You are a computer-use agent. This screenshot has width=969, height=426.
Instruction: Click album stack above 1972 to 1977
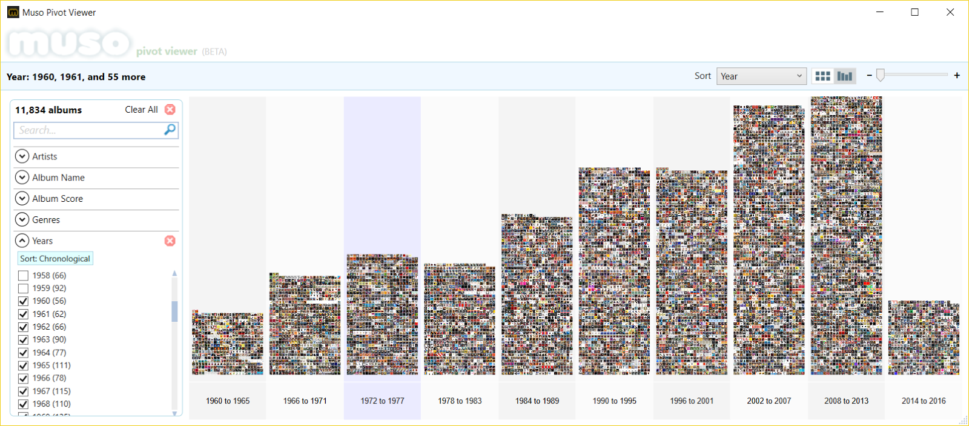coord(382,315)
